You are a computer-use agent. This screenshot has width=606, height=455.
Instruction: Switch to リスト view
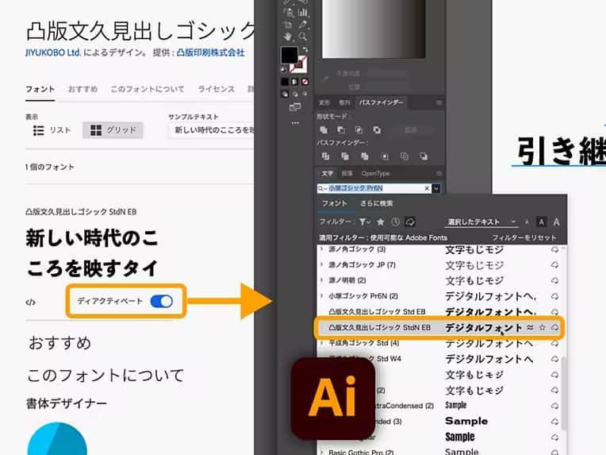pos(52,130)
